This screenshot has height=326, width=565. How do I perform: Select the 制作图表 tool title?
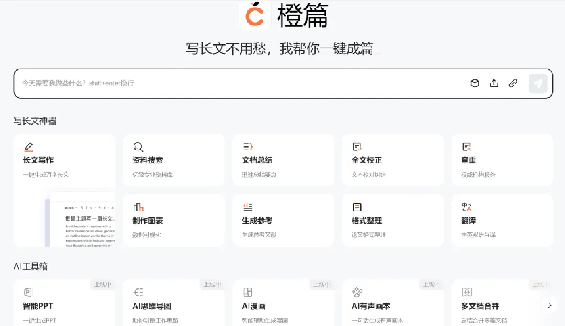[148, 220]
